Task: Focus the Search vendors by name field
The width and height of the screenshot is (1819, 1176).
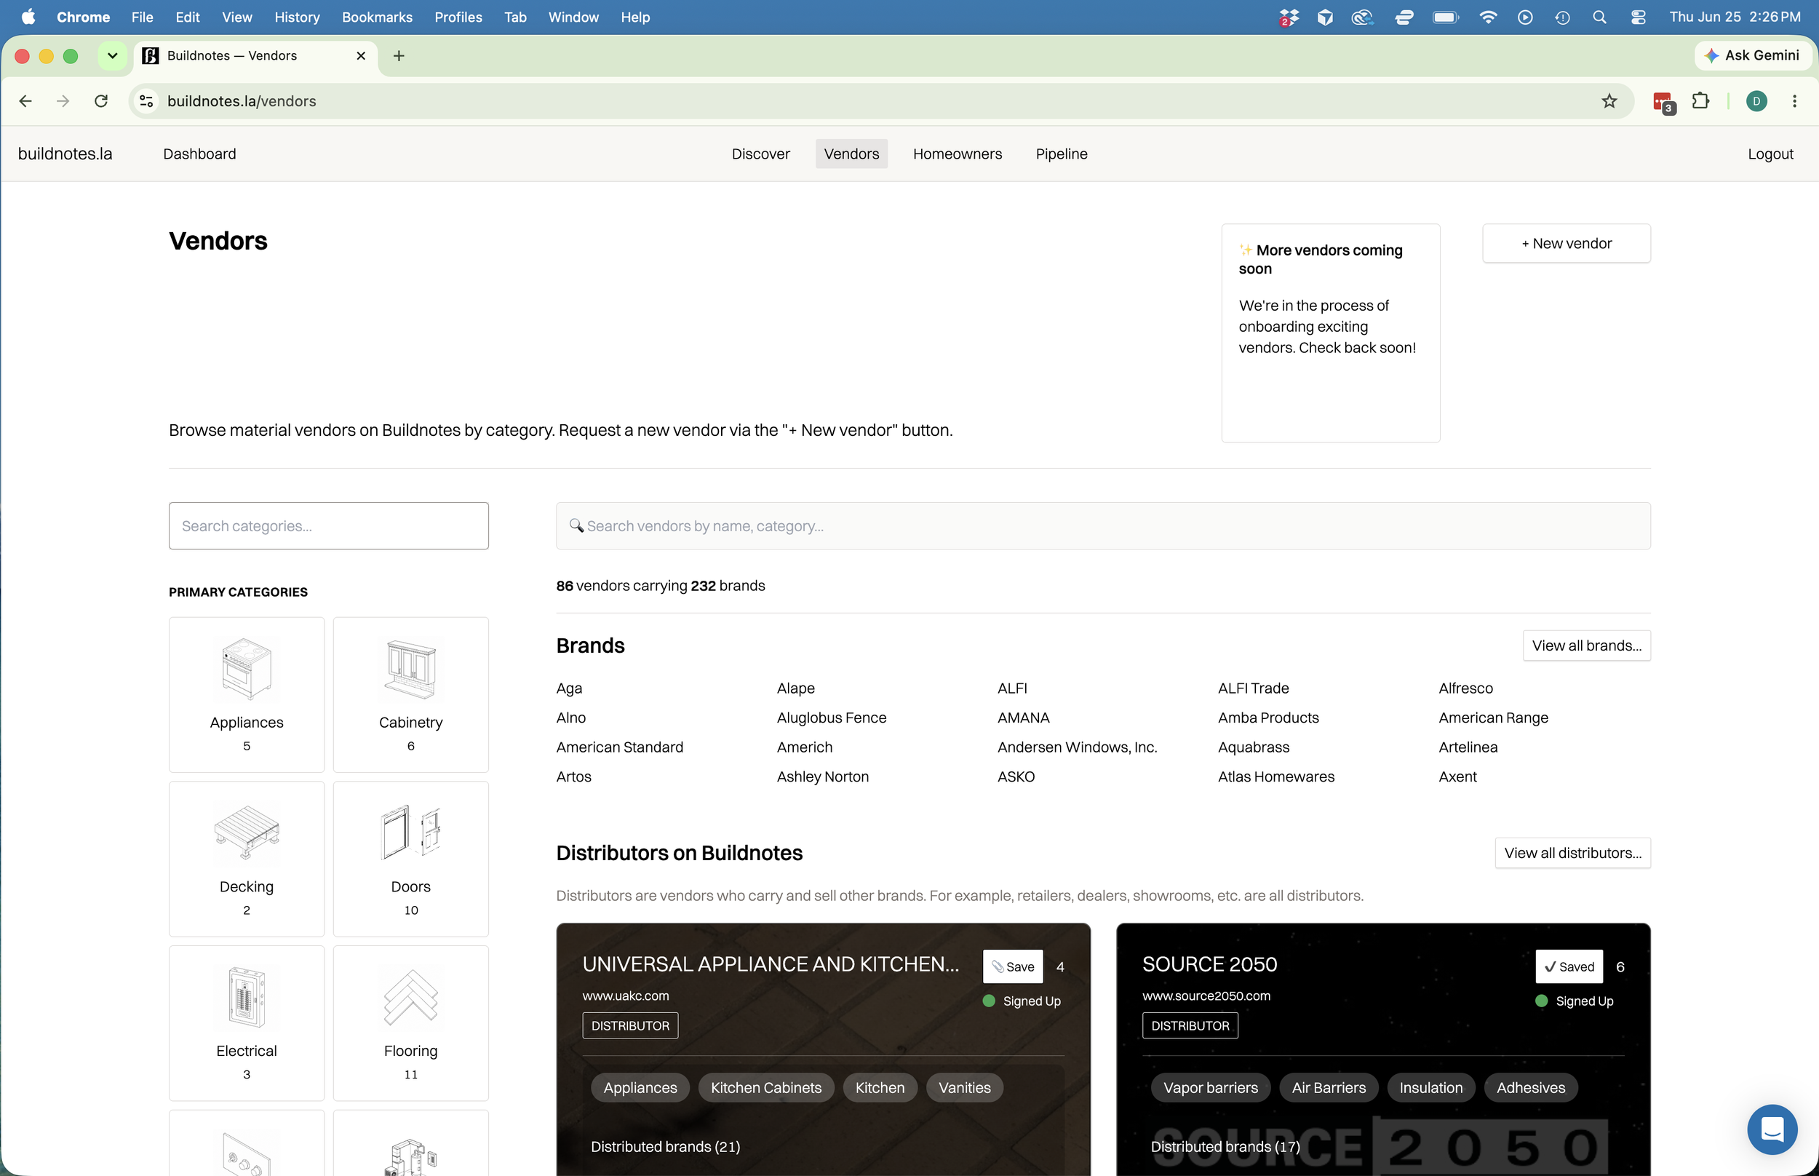Action: tap(1103, 525)
